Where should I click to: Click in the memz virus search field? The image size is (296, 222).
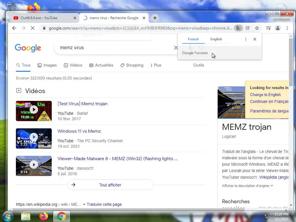coord(115,48)
